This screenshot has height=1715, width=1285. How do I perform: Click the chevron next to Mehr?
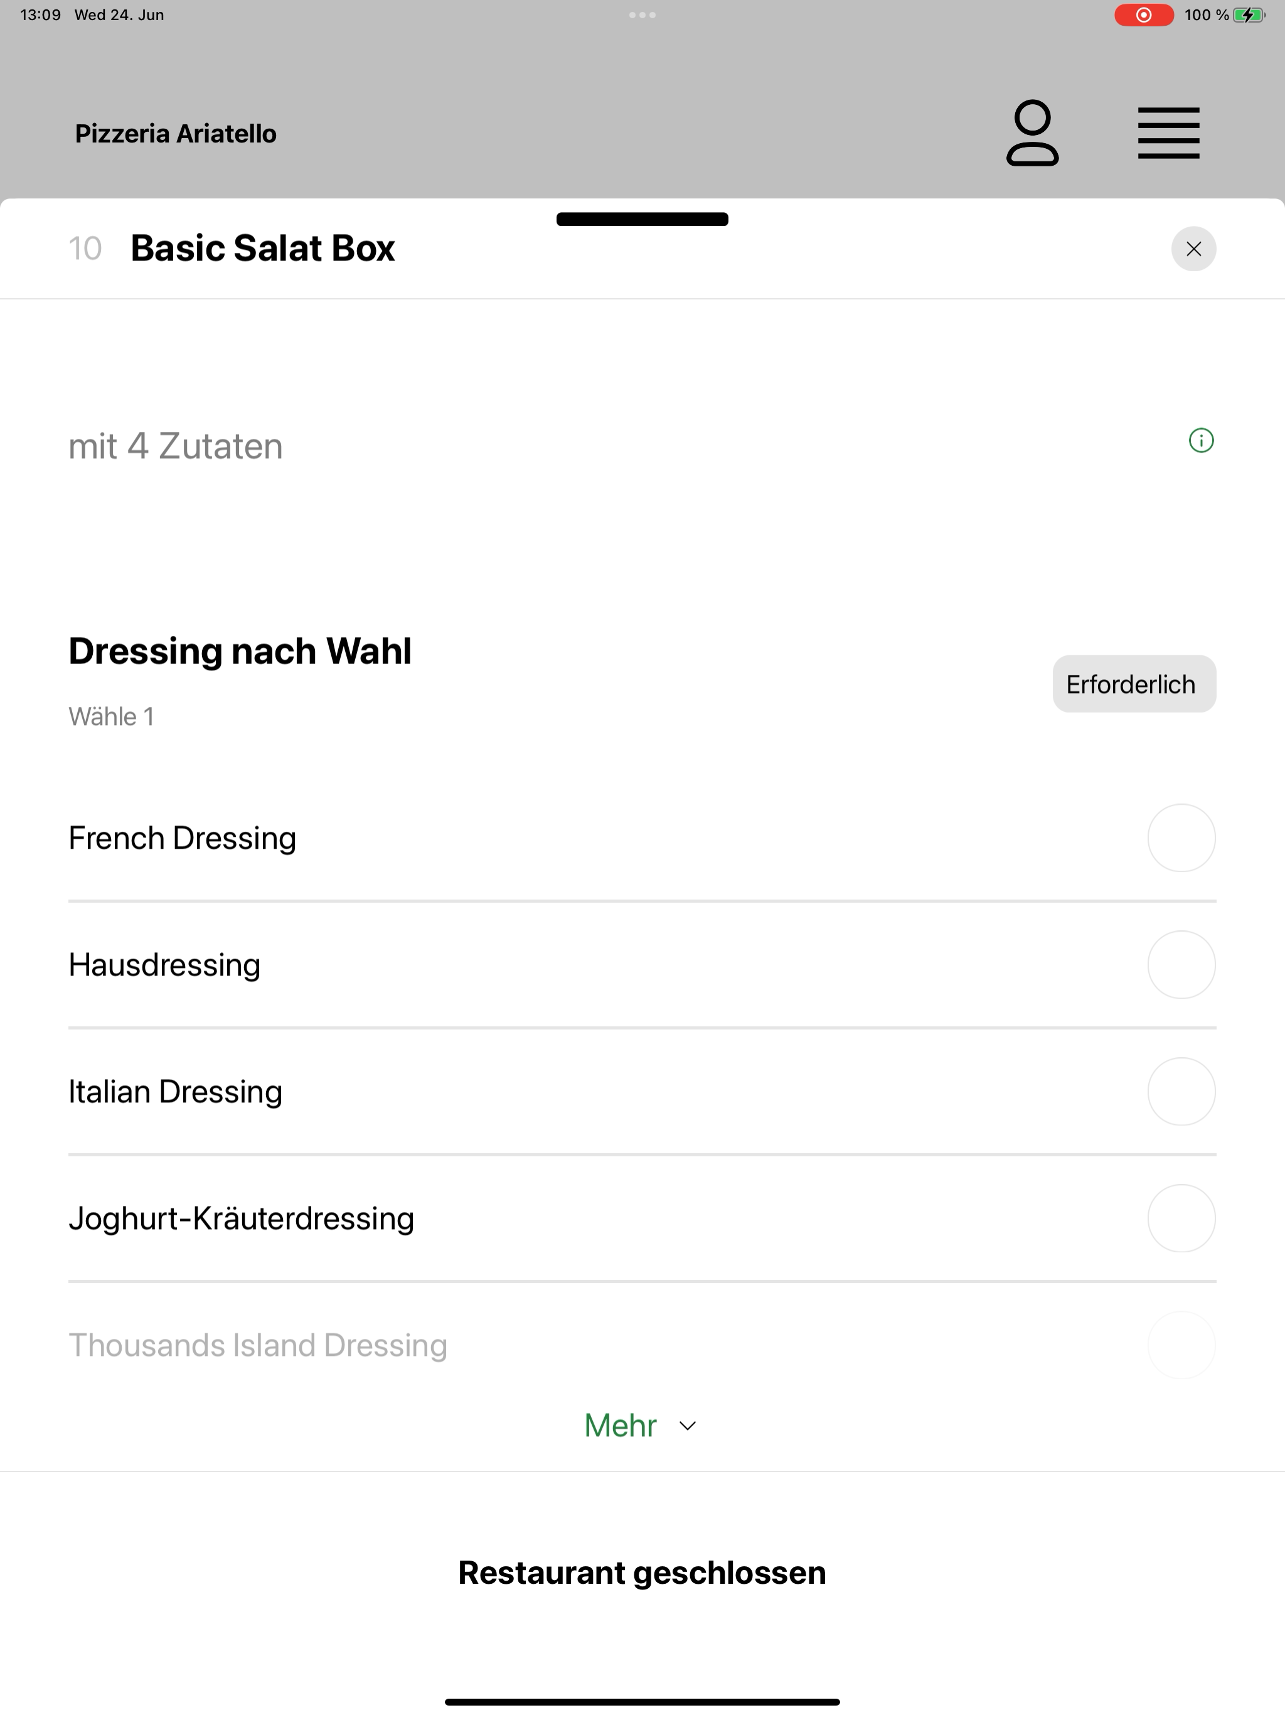(x=688, y=1426)
